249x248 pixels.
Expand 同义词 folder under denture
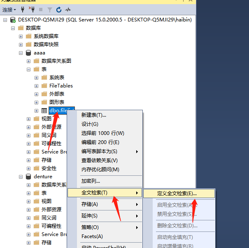(28, 218)
